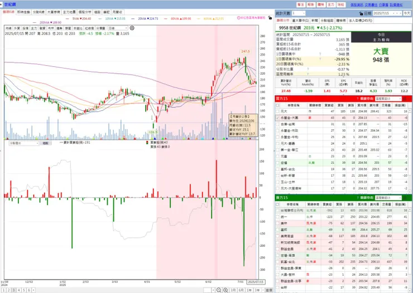The image size is (413, 293).
Task: Open the 分點進出 dropdown on lower chart
Action: click(23, 143)
